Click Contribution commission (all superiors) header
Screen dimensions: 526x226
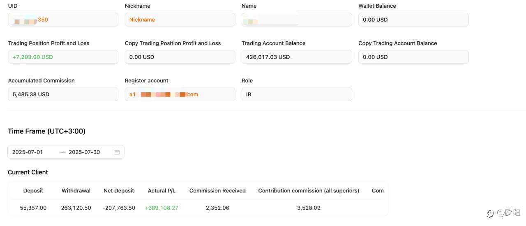pos(309,191)
